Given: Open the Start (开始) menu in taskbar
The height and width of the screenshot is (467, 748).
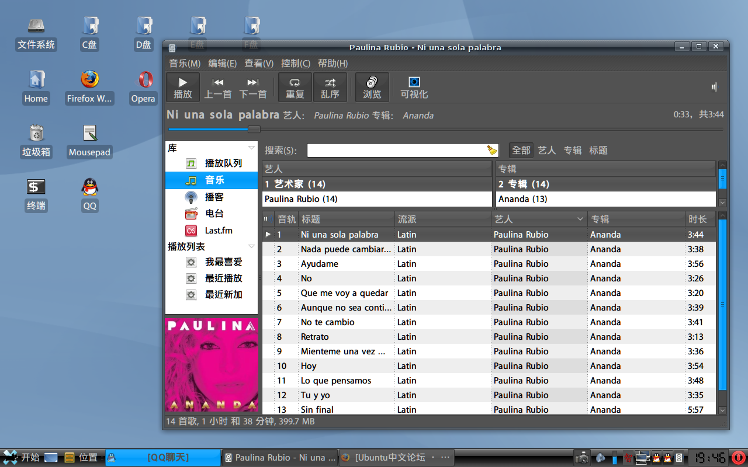Looking at the screenshot, I should point(20,458).
